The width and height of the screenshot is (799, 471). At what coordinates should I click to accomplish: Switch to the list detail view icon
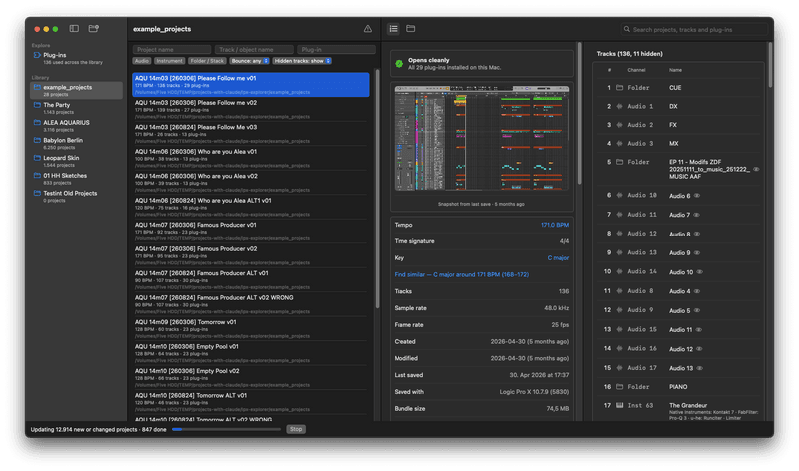click(393, 29)
